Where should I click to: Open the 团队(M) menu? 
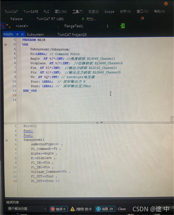[61, 12]
